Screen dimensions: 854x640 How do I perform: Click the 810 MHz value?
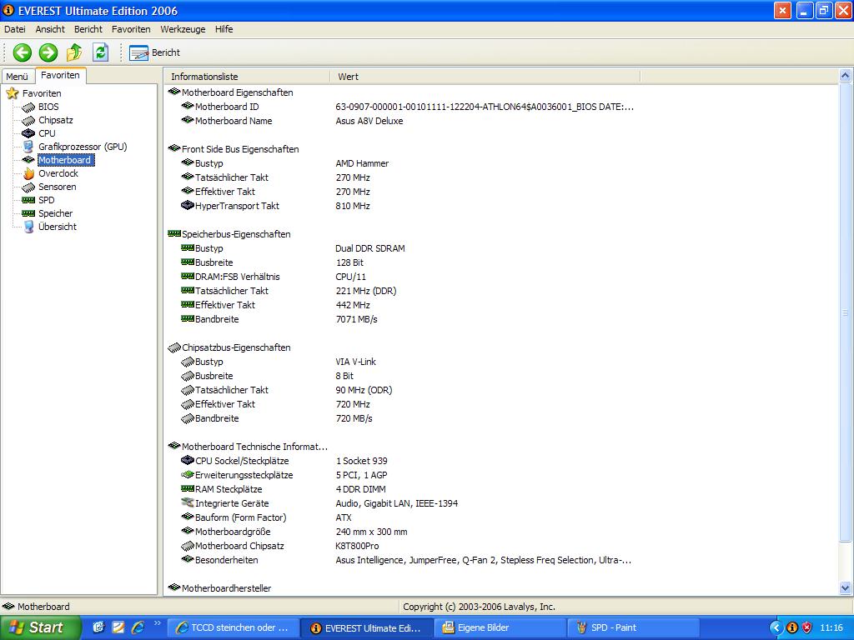(x=353, y=206)
